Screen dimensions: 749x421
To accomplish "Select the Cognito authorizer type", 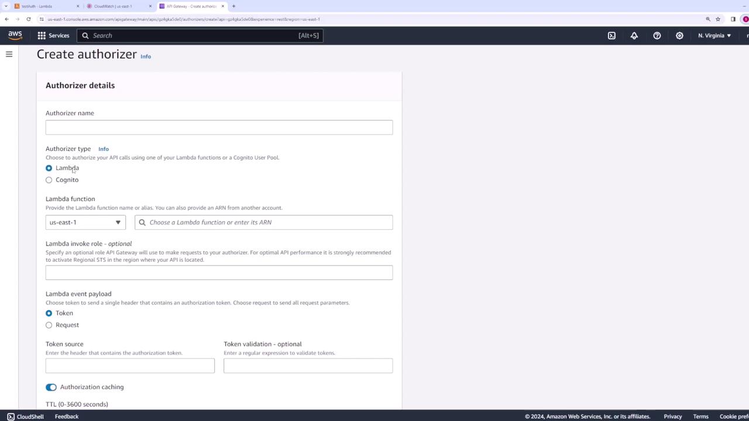I will tap(49, 180).
